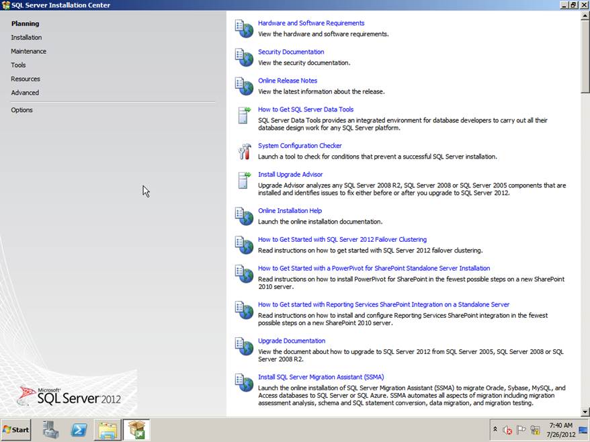Open the Upgrade Documentation link

(292, 341)
